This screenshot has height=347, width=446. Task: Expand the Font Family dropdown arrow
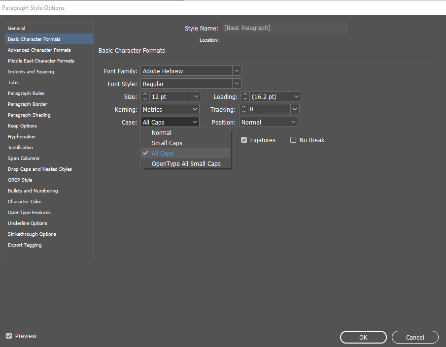237,71
